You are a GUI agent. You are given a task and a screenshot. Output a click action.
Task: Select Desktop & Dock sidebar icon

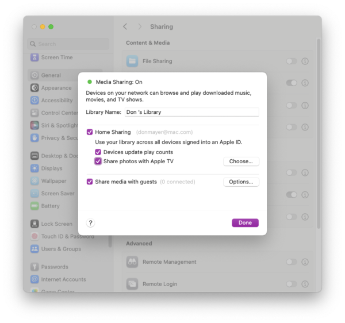(x=34, y=156)
